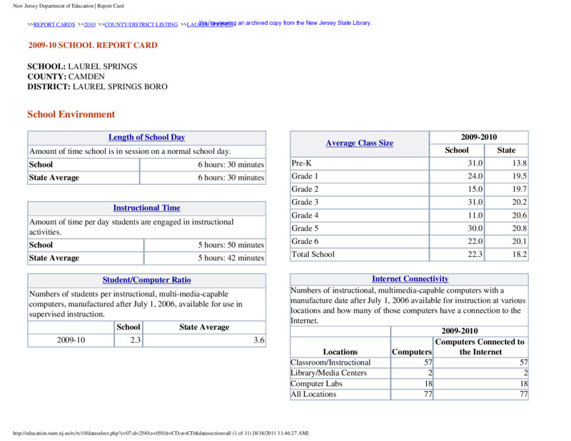Viewport: 571px width, 441px height.
Task: Click the 'State' column header in class size table
Action: pos(506,151)
